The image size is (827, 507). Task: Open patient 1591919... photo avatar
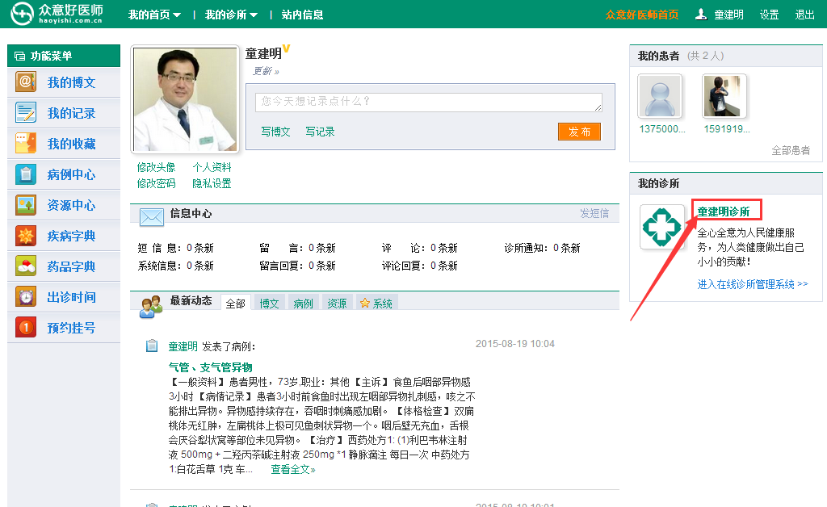click(724, 96)
